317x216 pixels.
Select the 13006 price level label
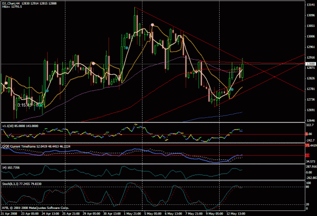[310, 36]
